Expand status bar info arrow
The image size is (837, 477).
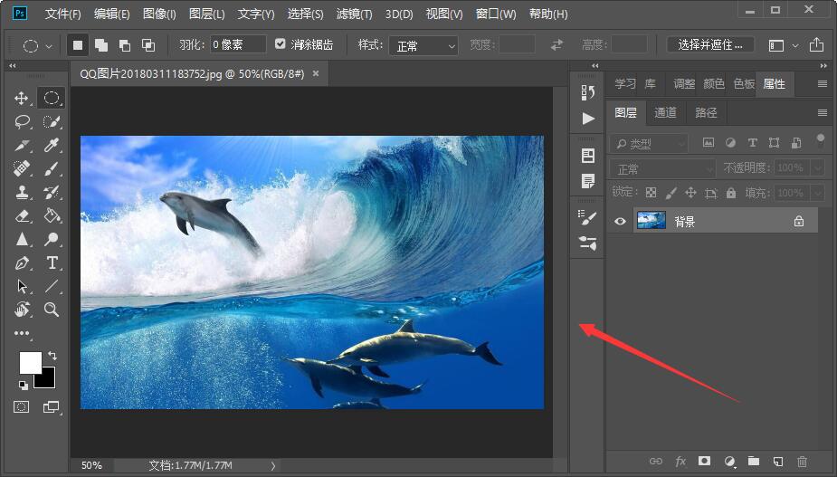coord(273,466)
